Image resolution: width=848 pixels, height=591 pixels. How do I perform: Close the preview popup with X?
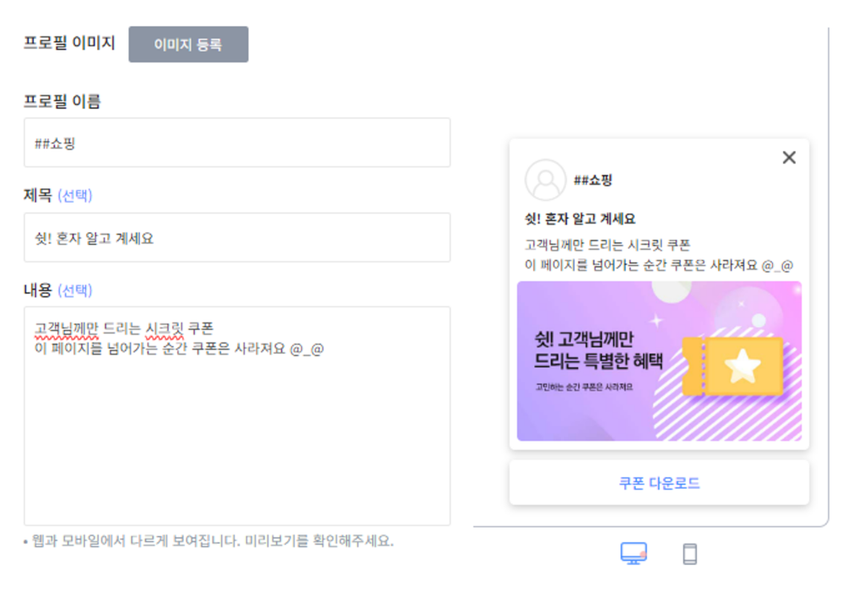pos(789,158)
